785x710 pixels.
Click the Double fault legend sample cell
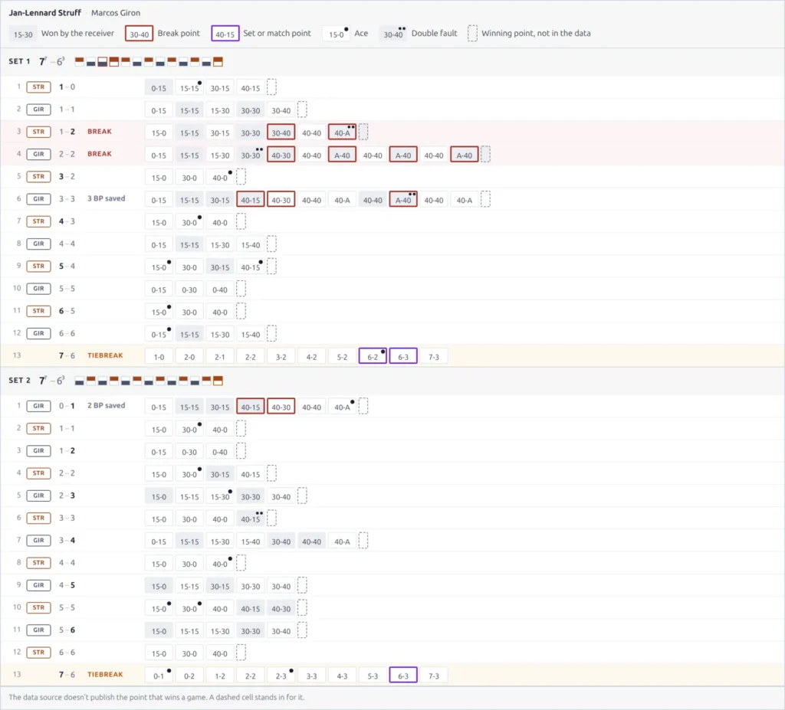392,34
